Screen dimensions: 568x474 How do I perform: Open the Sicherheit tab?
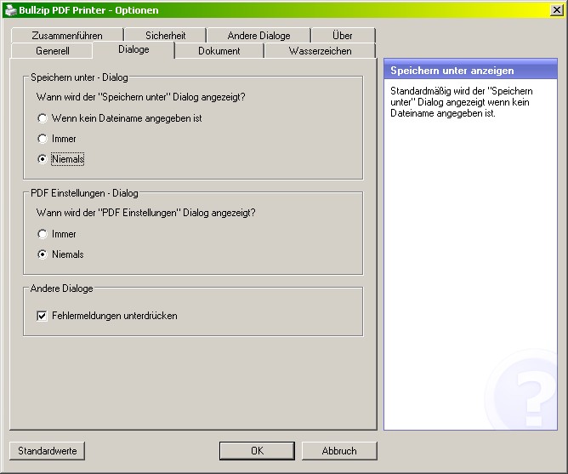(165, 35)
